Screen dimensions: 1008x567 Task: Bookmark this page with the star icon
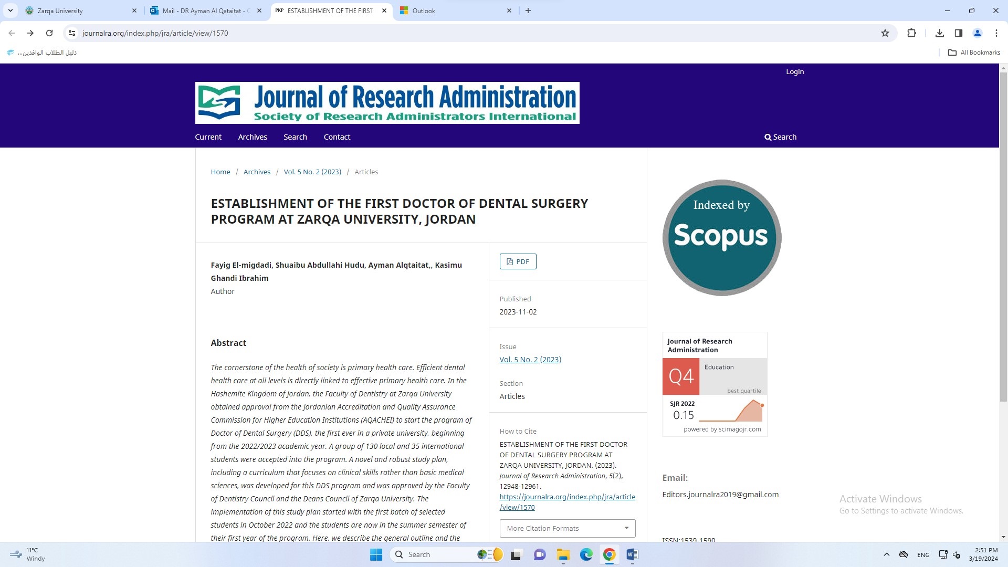coord(885,33)
